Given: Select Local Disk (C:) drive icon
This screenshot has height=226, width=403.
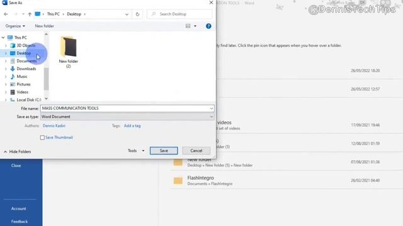Looking at the screenshot, I should [13, 100].
